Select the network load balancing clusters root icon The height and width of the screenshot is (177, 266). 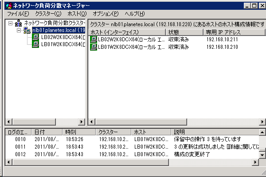[18, 23]
